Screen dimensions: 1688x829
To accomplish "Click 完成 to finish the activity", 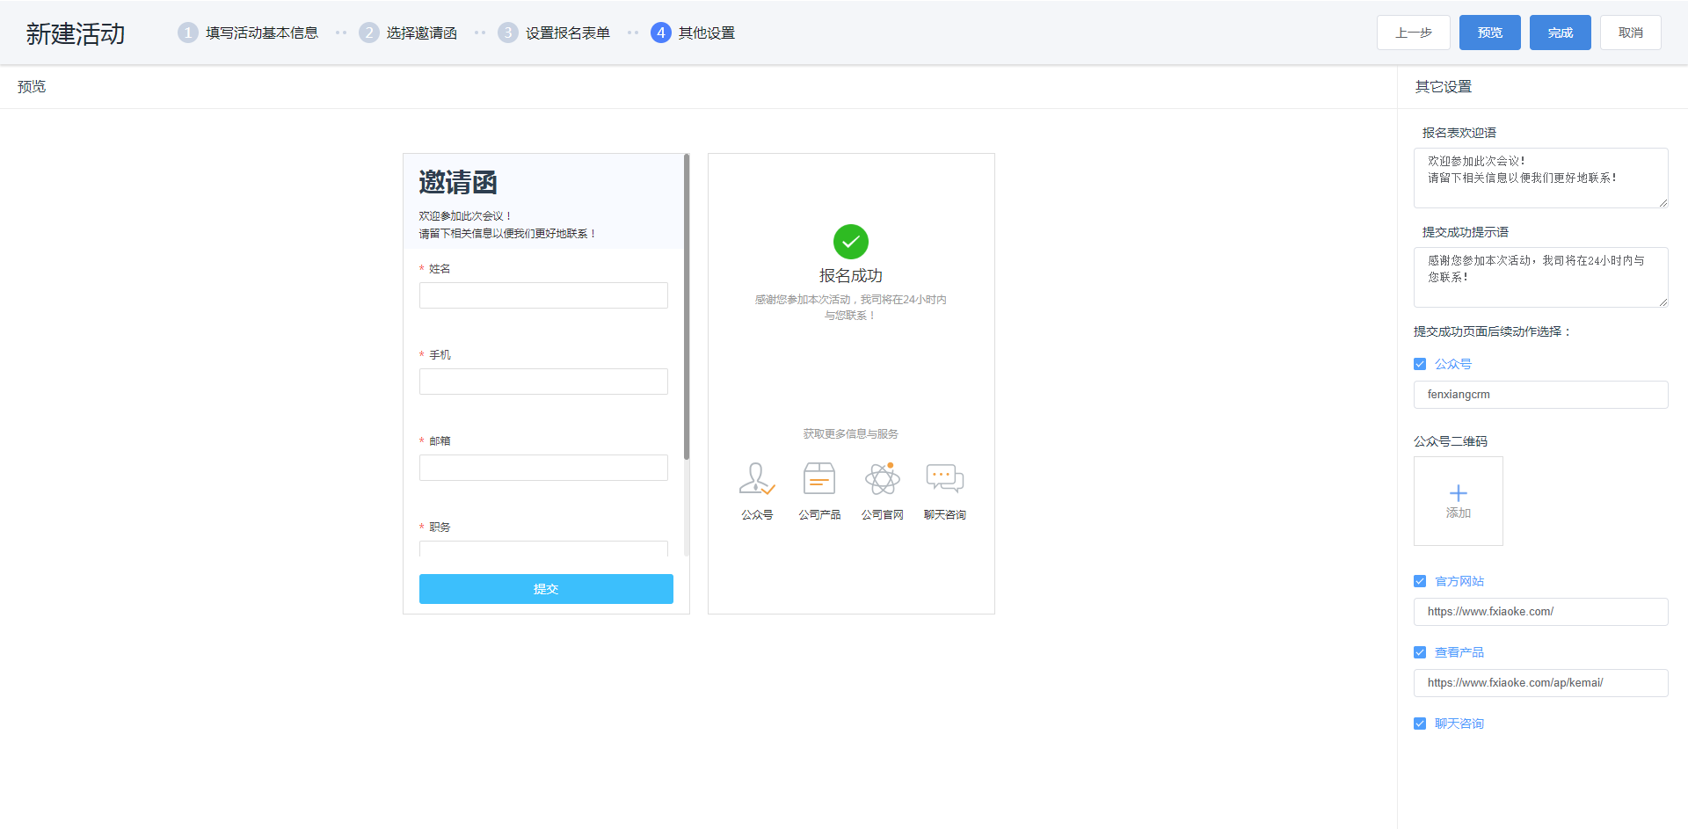I will click(x=1560, y=33).
